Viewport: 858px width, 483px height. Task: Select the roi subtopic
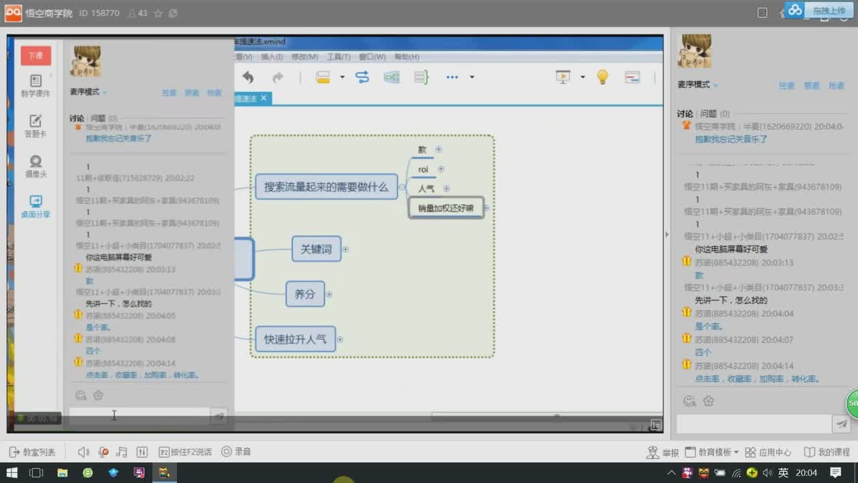(423, 169)
